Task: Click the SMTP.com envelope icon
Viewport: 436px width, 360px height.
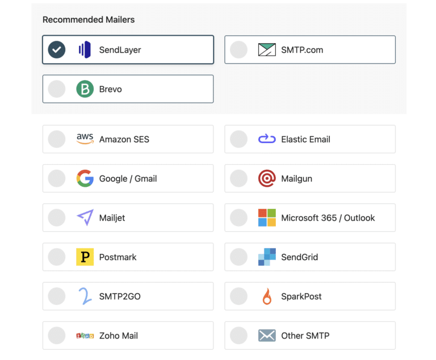Action: coord(267,50)
